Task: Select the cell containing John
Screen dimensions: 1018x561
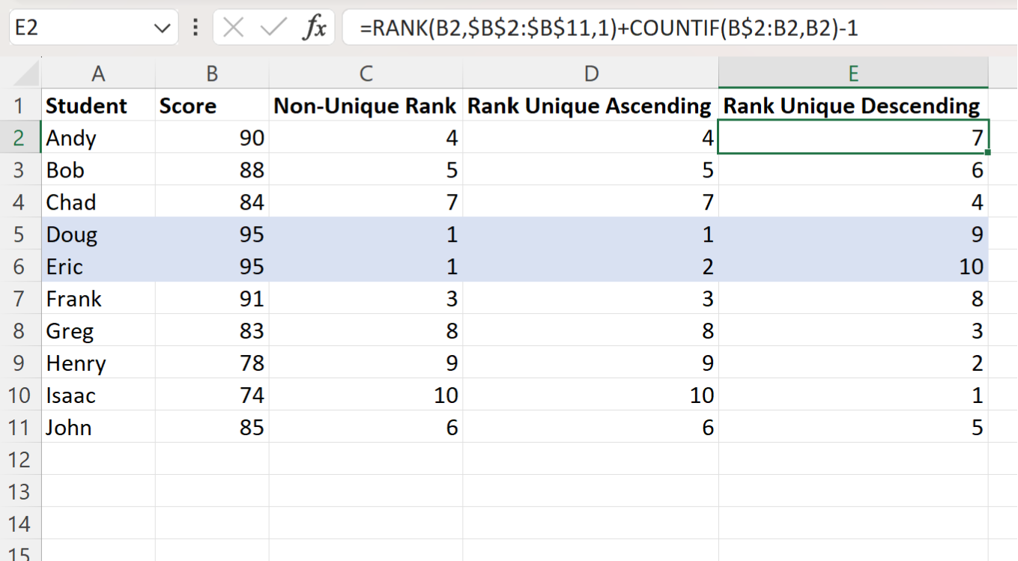Action: click(98, 428)
